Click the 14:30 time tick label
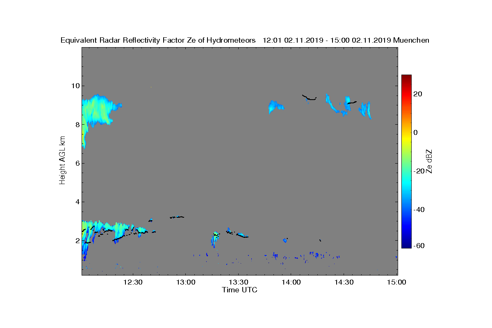 [x=344, y=282]
